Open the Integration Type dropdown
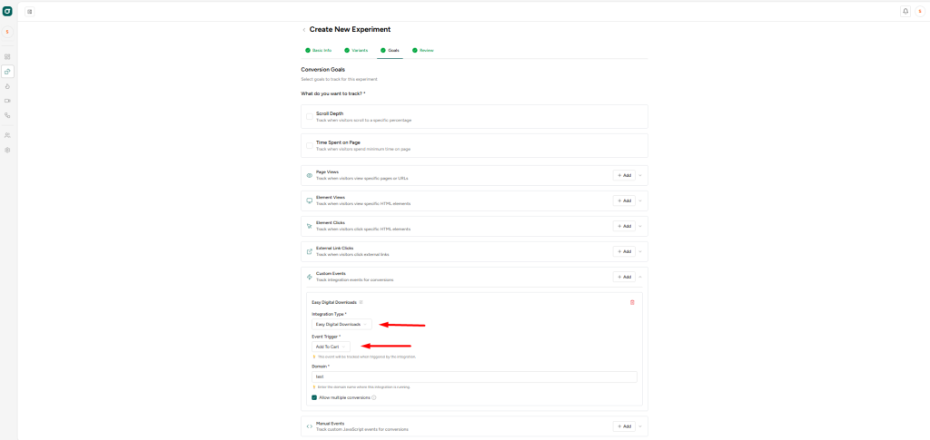This screenshot has width=930, height=440. pos(342,325)
